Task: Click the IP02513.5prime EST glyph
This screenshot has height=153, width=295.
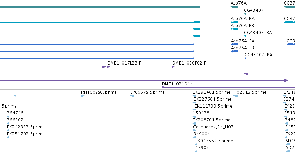Action: point(236,96)
